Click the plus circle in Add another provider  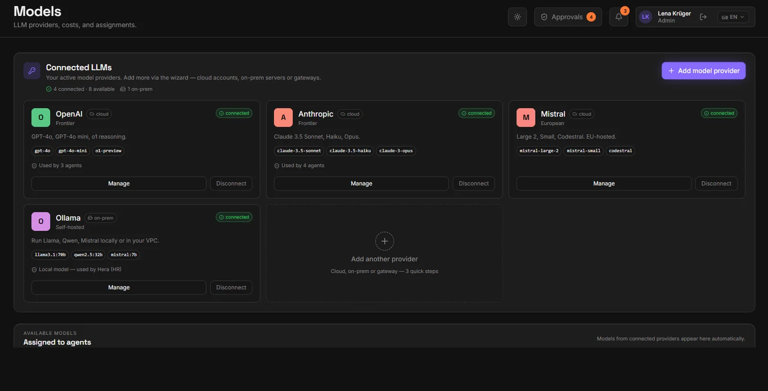(x=384, y=241)
